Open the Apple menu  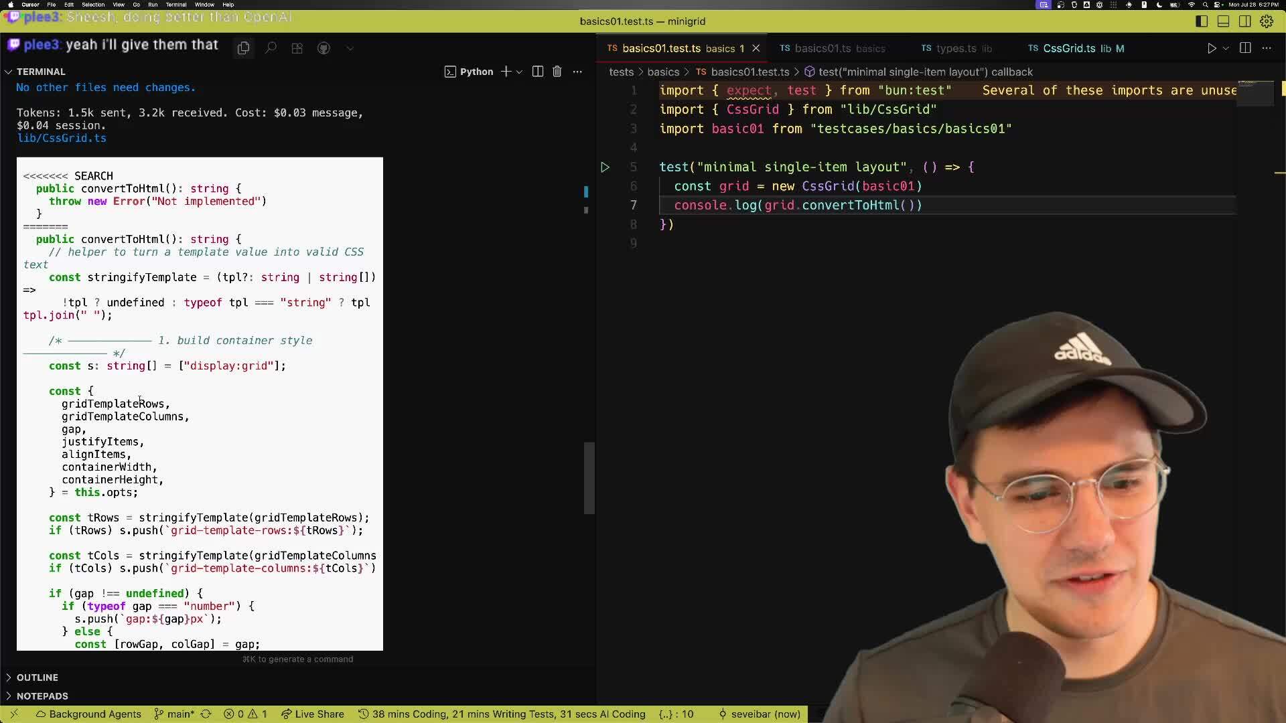(10, 5)
